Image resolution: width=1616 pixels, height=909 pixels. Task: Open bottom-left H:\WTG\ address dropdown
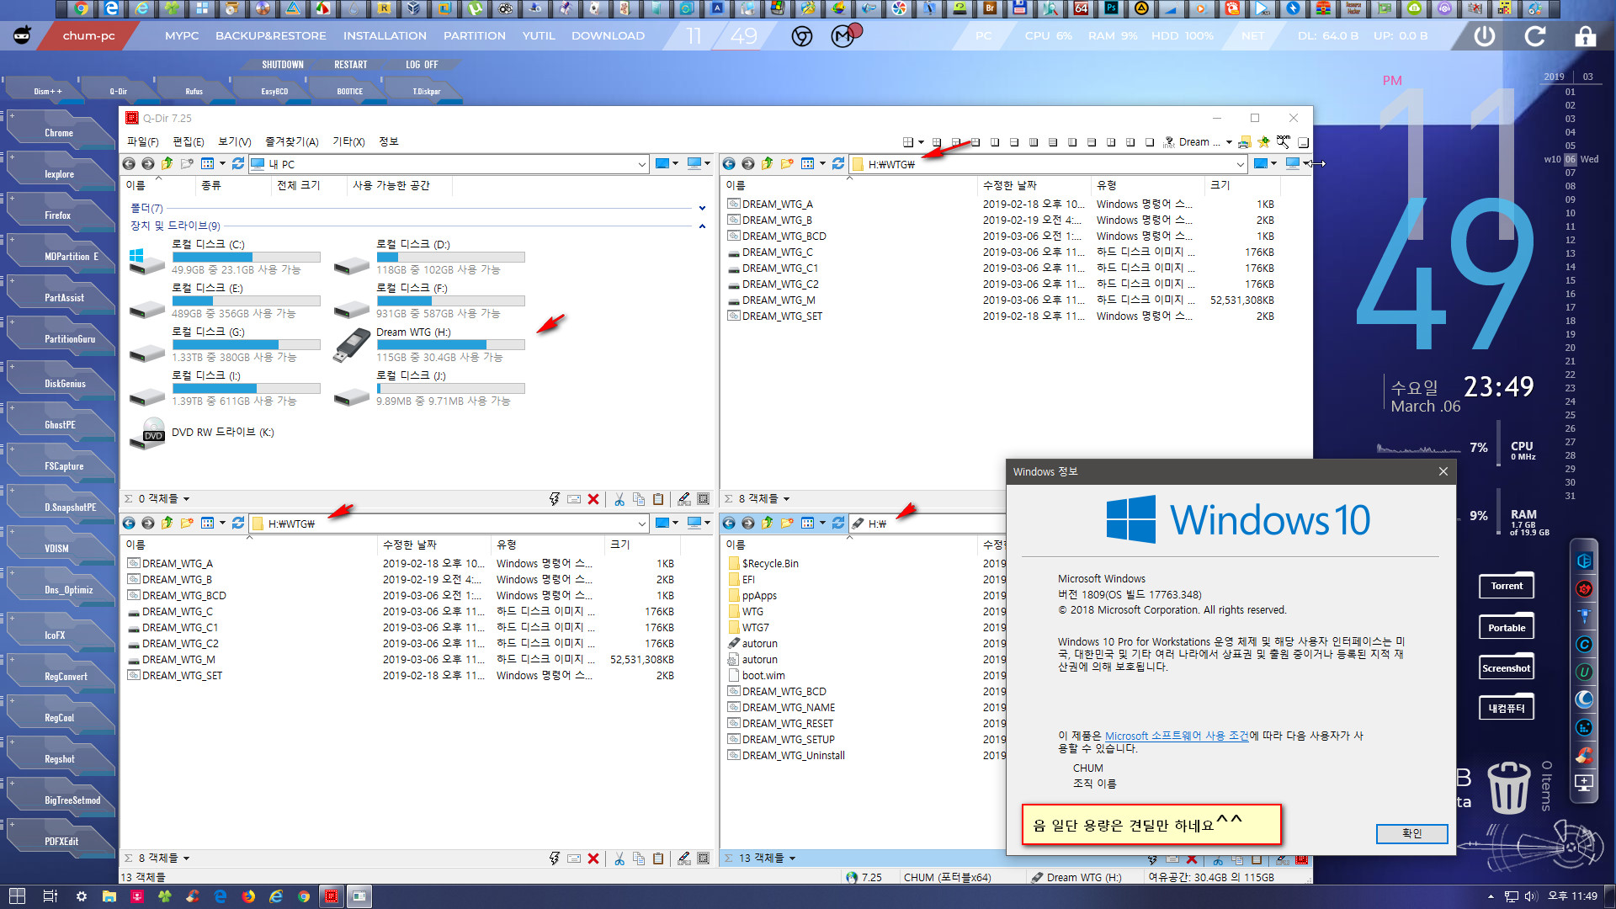tap(642, 524)
